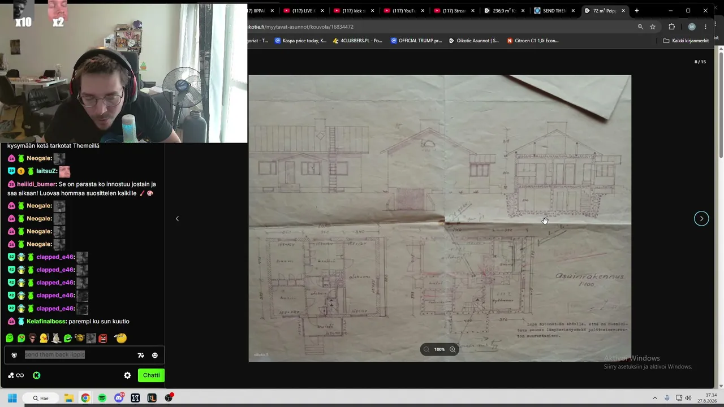Screen dimensions: 724x407
Task: Open 7TV emote menu in chat input
Action: coord(141,355)
